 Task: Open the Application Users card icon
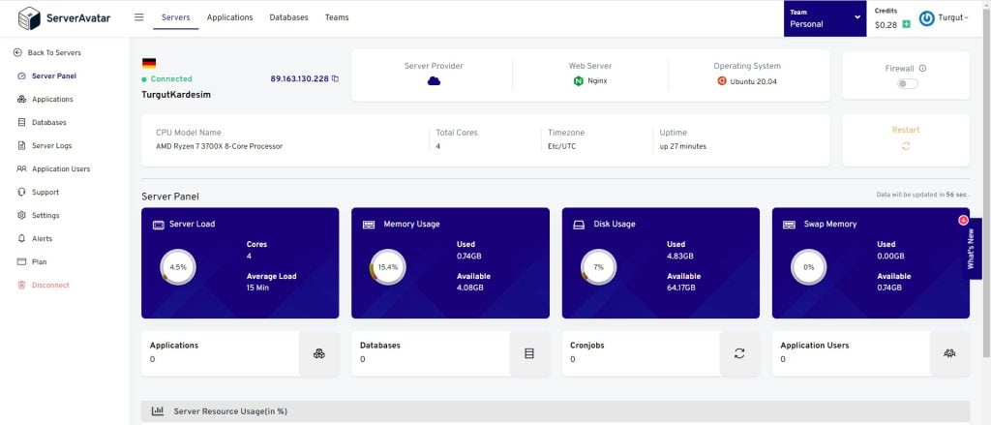[949, 353]
